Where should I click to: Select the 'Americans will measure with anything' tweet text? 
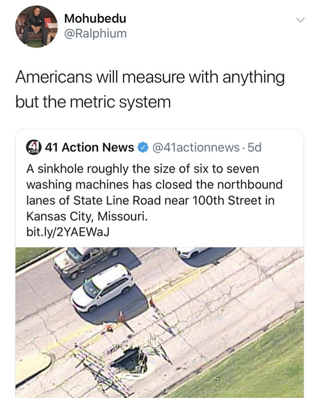pos(150,77)
